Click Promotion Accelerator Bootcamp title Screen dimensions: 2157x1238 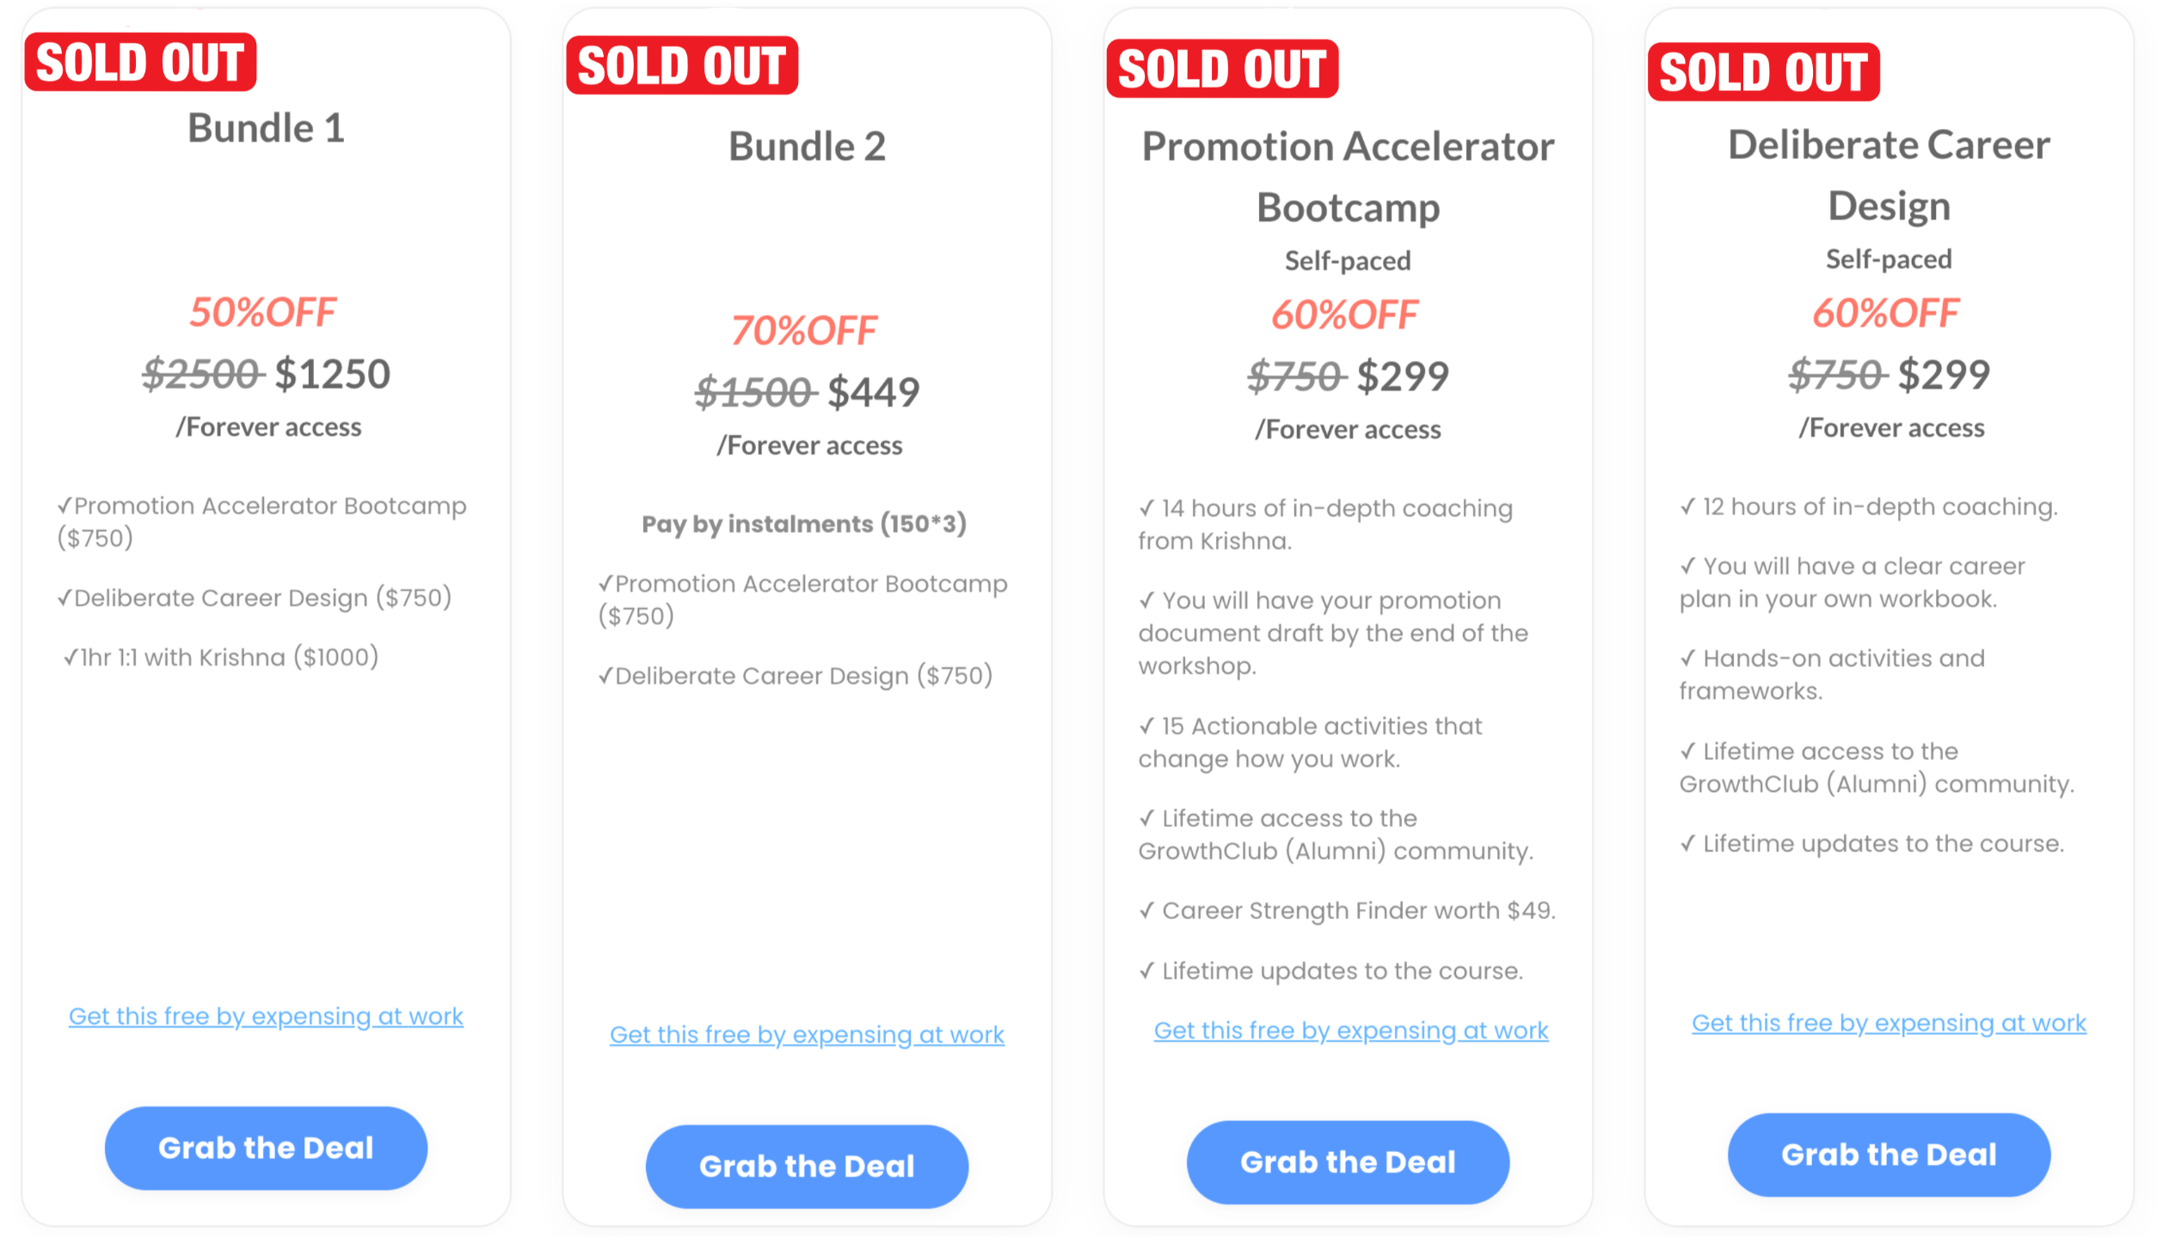pos(1348,177)
